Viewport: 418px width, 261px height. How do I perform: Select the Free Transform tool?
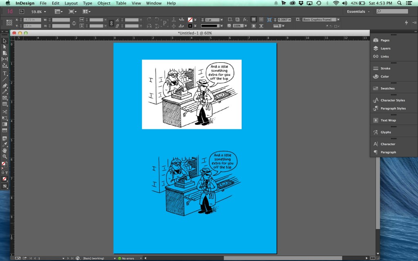click(x=4, y=118)
